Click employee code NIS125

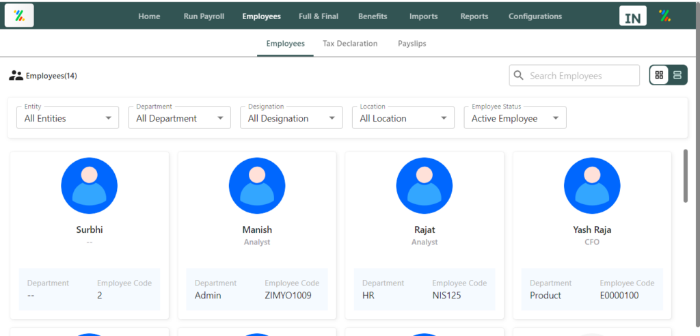[x=446, y=295]
